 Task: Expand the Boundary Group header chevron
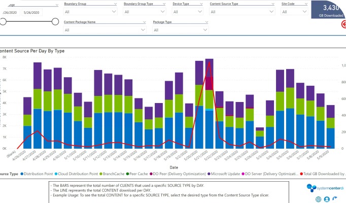click(x=115, y=4)
